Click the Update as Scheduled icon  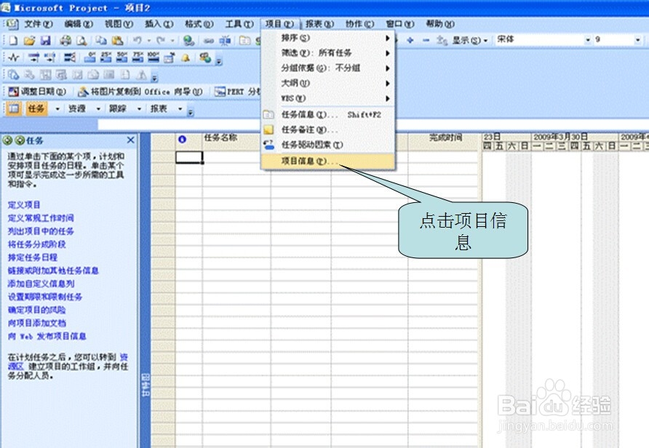tap(33, 57)
